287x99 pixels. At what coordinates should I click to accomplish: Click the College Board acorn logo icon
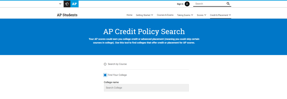pos(67,4)
